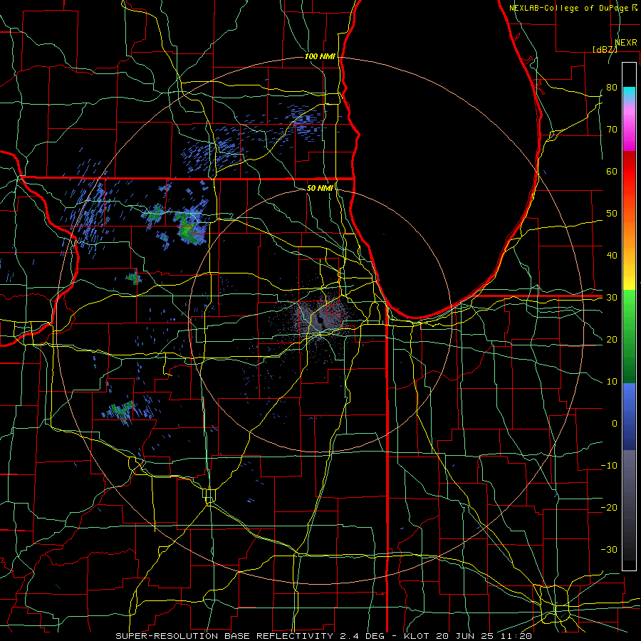Viewport: 641px width, 641px height.
Task: Click the "Super-Resolution Base Reflectivity" caption at bottom
Action: click(224, 636)
